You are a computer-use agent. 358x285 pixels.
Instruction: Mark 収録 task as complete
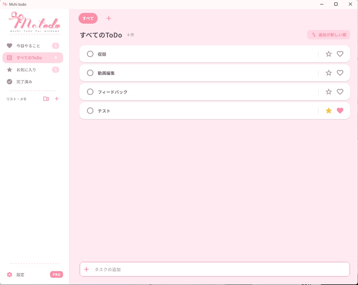(90, 54)
